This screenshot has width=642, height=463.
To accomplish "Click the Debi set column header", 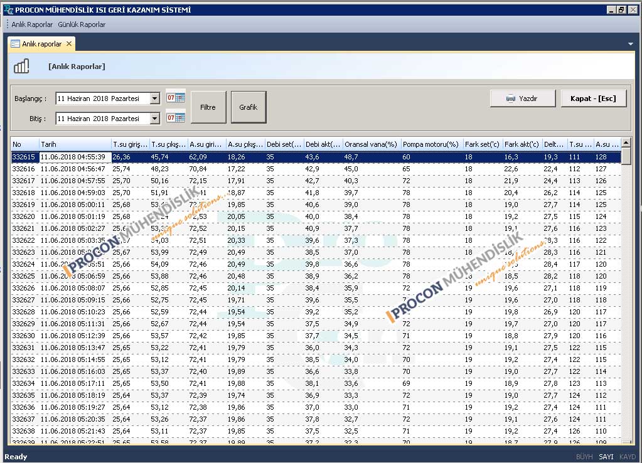I will click(x=284, y=144).
